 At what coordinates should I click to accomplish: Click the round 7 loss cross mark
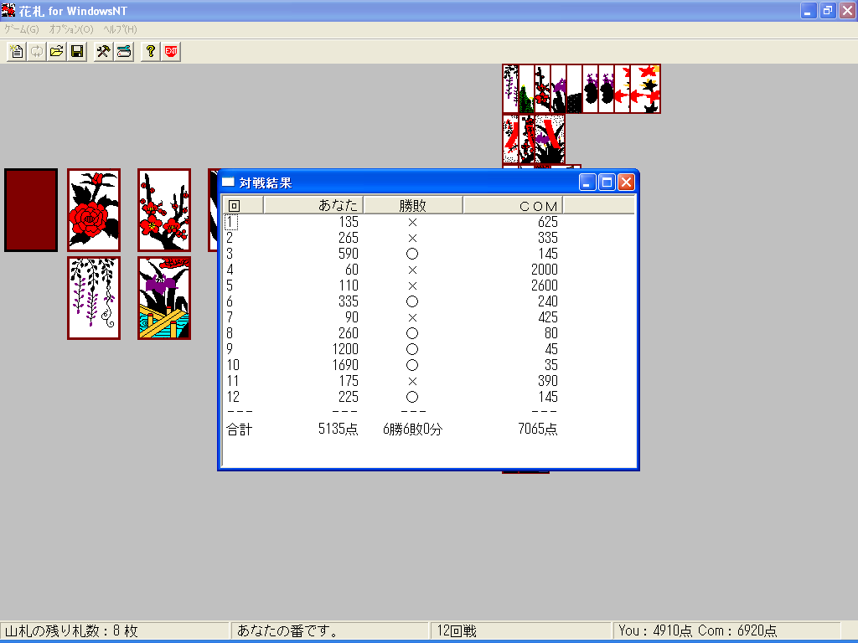412,317
